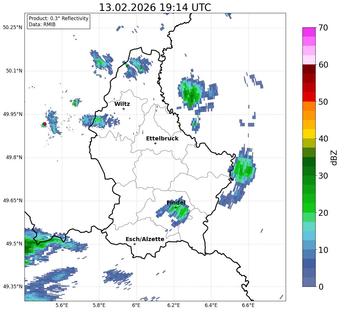Click the 40 value on colorbar
Viewport: 341px width, 311px height.
click(323, 139)
